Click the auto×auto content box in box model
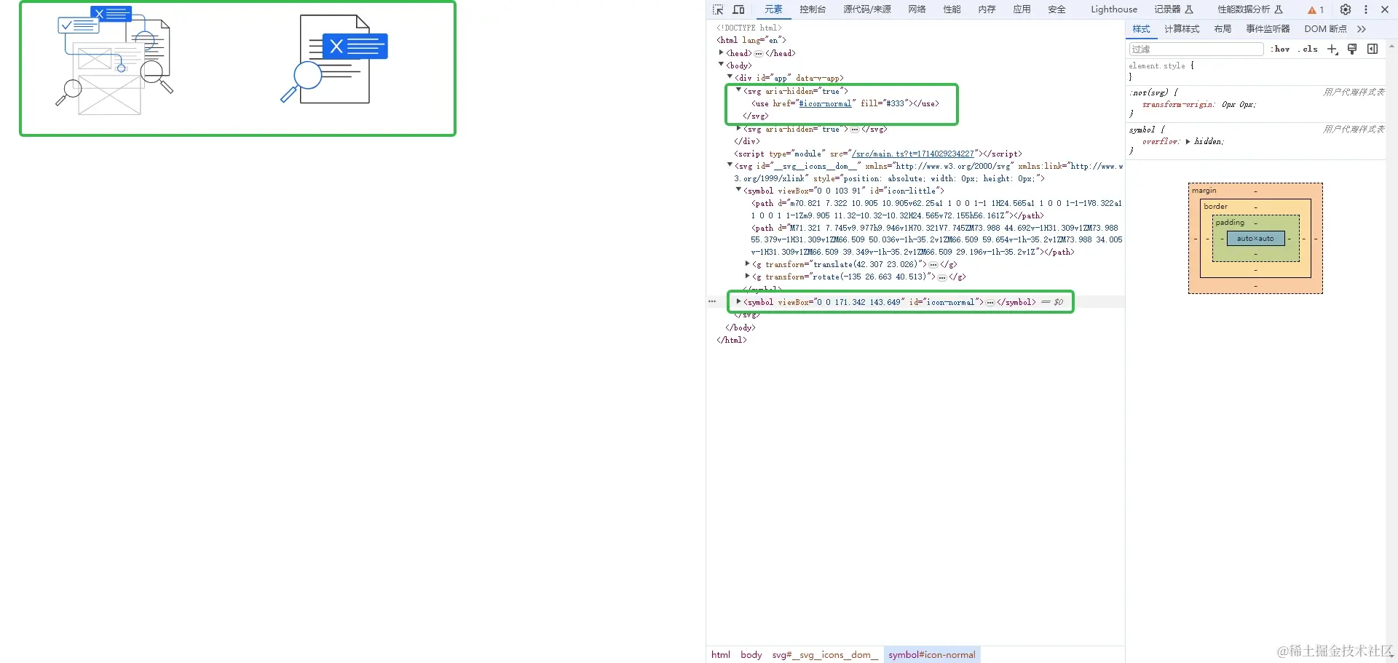 tap(1256, 239)
